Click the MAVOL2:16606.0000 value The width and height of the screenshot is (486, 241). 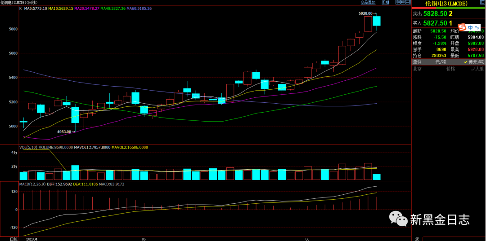coord(130,148)
